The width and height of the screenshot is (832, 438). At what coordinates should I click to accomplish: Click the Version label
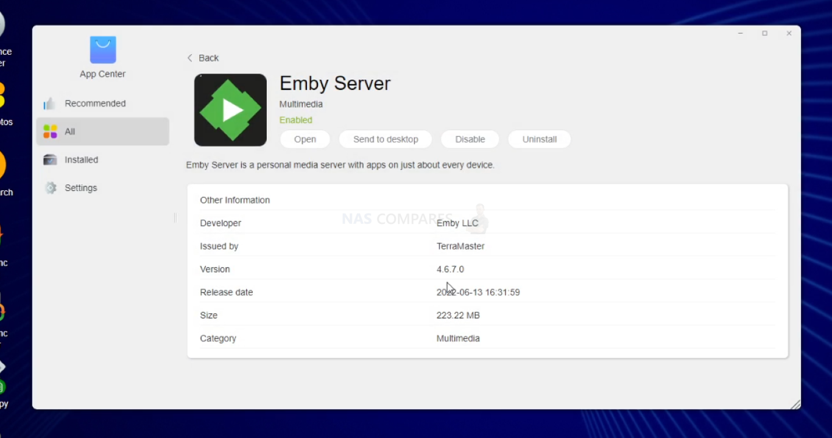pos(215,269)
